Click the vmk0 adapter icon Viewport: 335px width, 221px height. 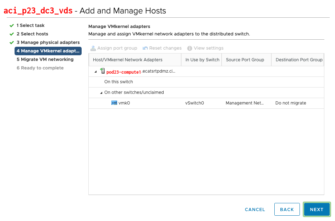114,103
